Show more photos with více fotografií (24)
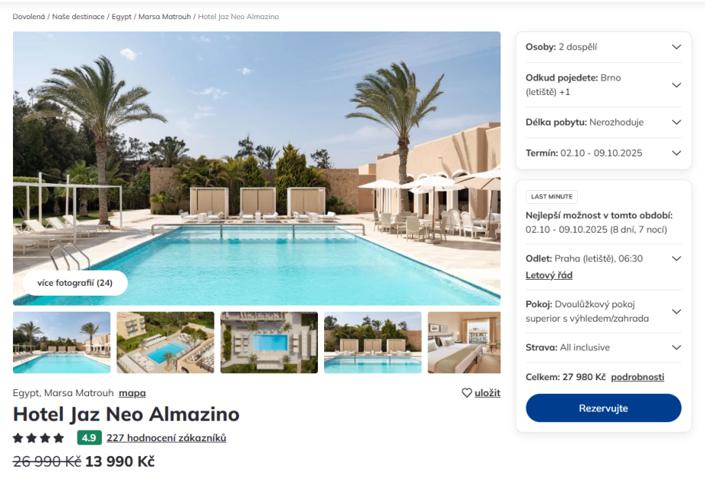This screenshot has height=482, width=705. [75, 283]
